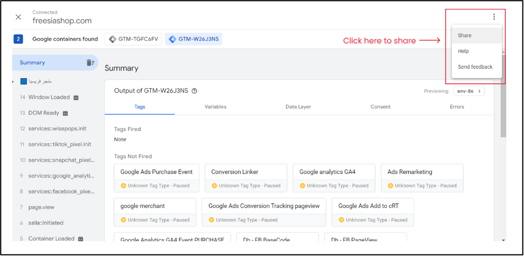Open the Dh - FB BaseCode tag card

point(278,237)
